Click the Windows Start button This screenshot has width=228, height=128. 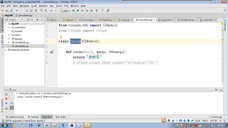(5, 125)
